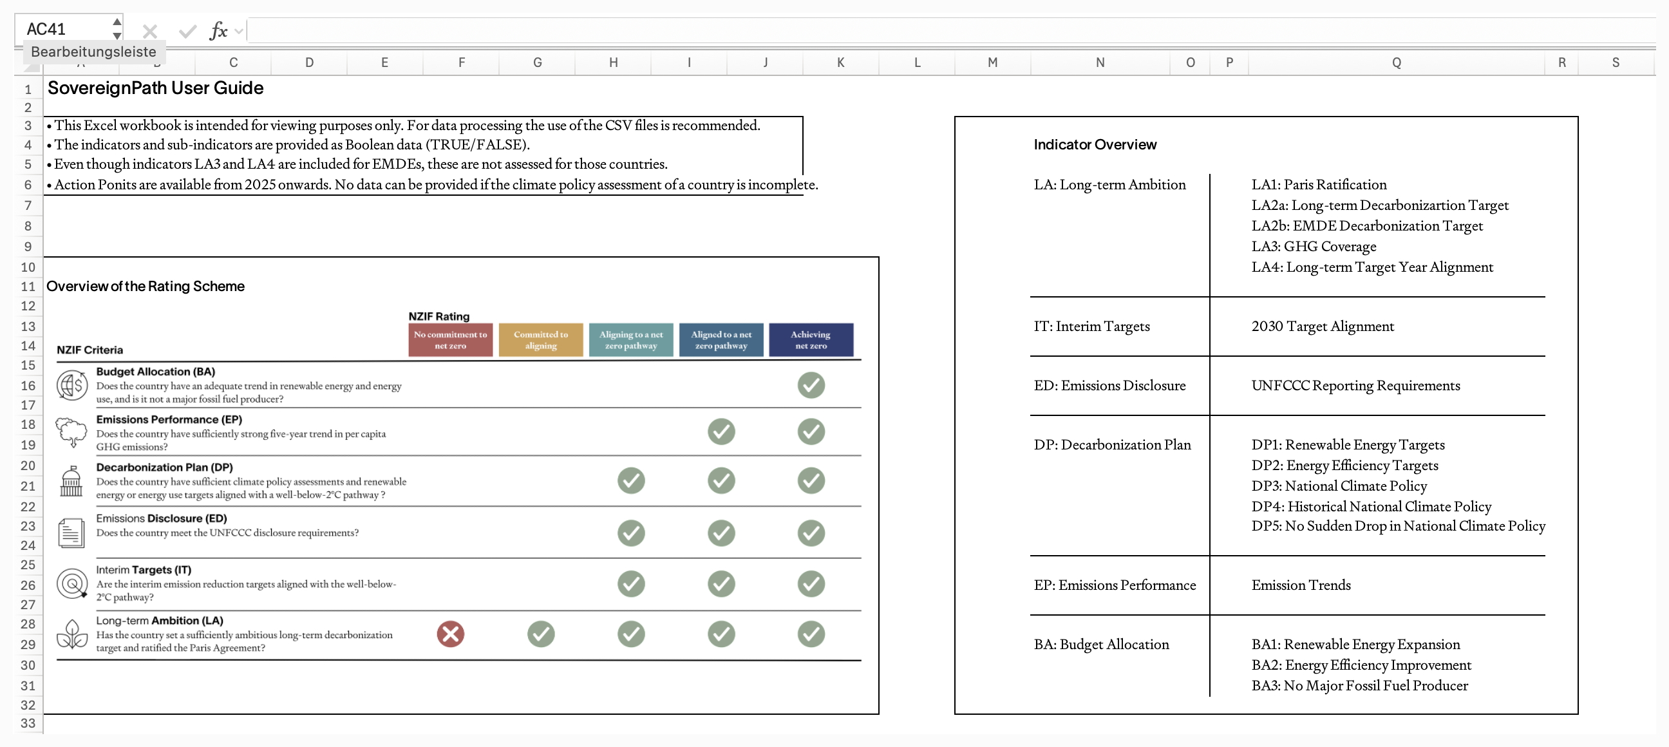Click the red 'No commitment to net zero' box

(x=450, y=340)
